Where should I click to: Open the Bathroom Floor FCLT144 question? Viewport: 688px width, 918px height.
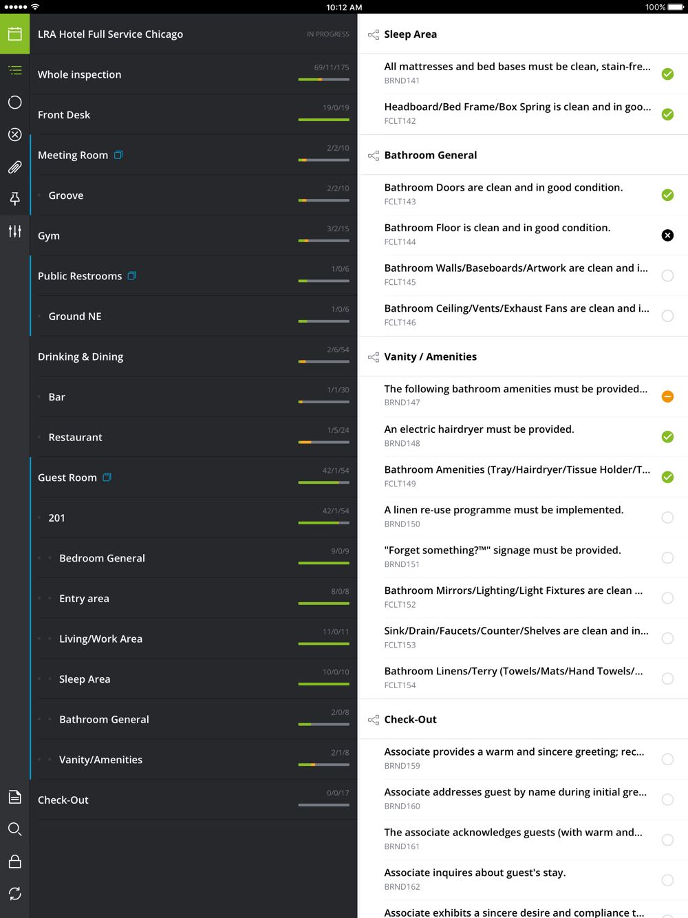click(x=497, y=234)
